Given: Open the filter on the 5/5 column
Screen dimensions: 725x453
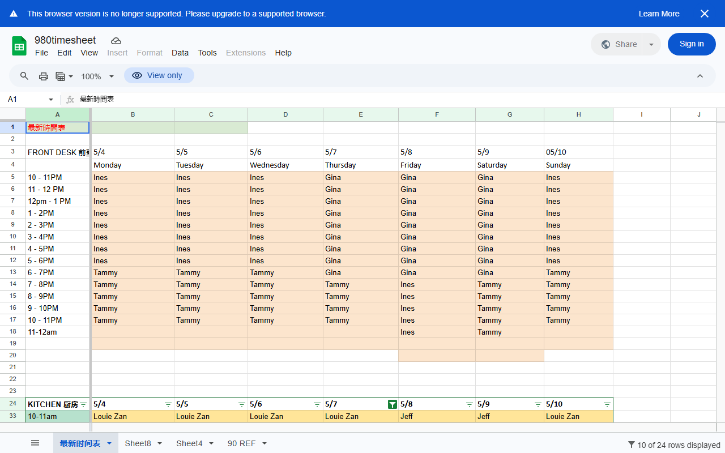Looking at the screenshot, I should 242,404.
